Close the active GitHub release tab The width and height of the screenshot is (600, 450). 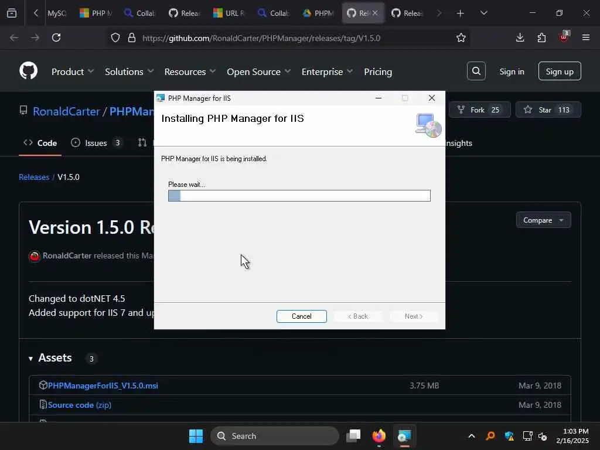click(375, 13)
